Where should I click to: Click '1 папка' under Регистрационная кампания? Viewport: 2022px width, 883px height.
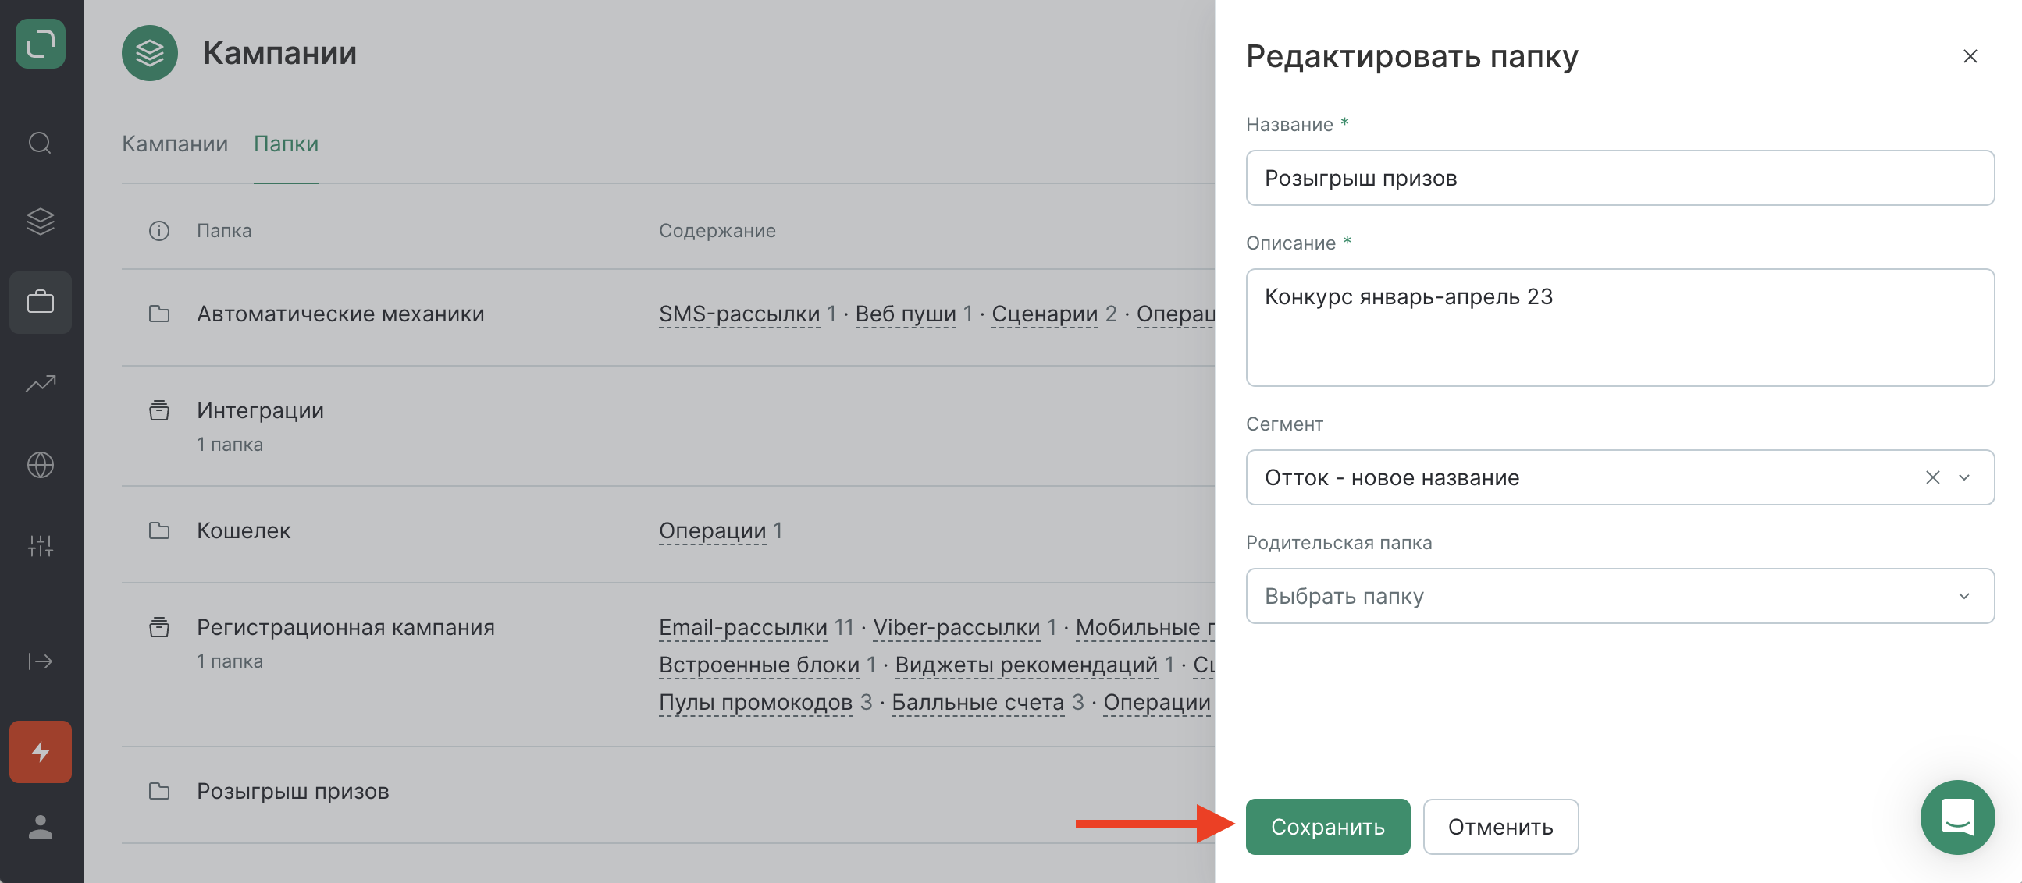230,661
